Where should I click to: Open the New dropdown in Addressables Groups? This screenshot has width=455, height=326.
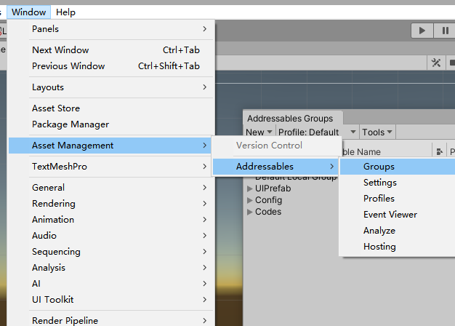(x=259, y=132)
